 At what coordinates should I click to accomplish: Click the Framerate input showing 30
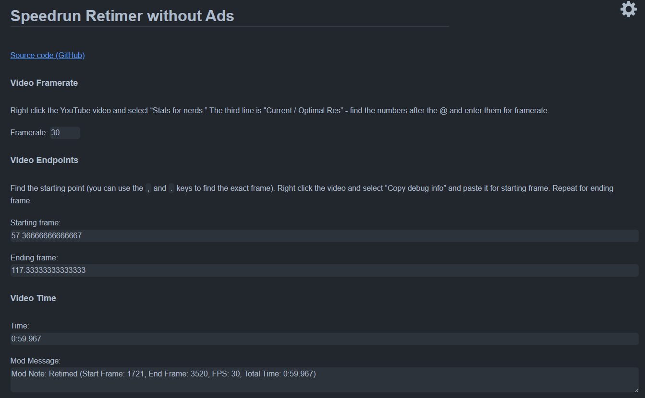tap(65, 133)
